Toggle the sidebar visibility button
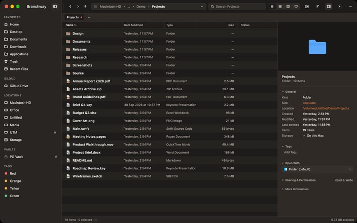357x223 pixels. (55, 7)
